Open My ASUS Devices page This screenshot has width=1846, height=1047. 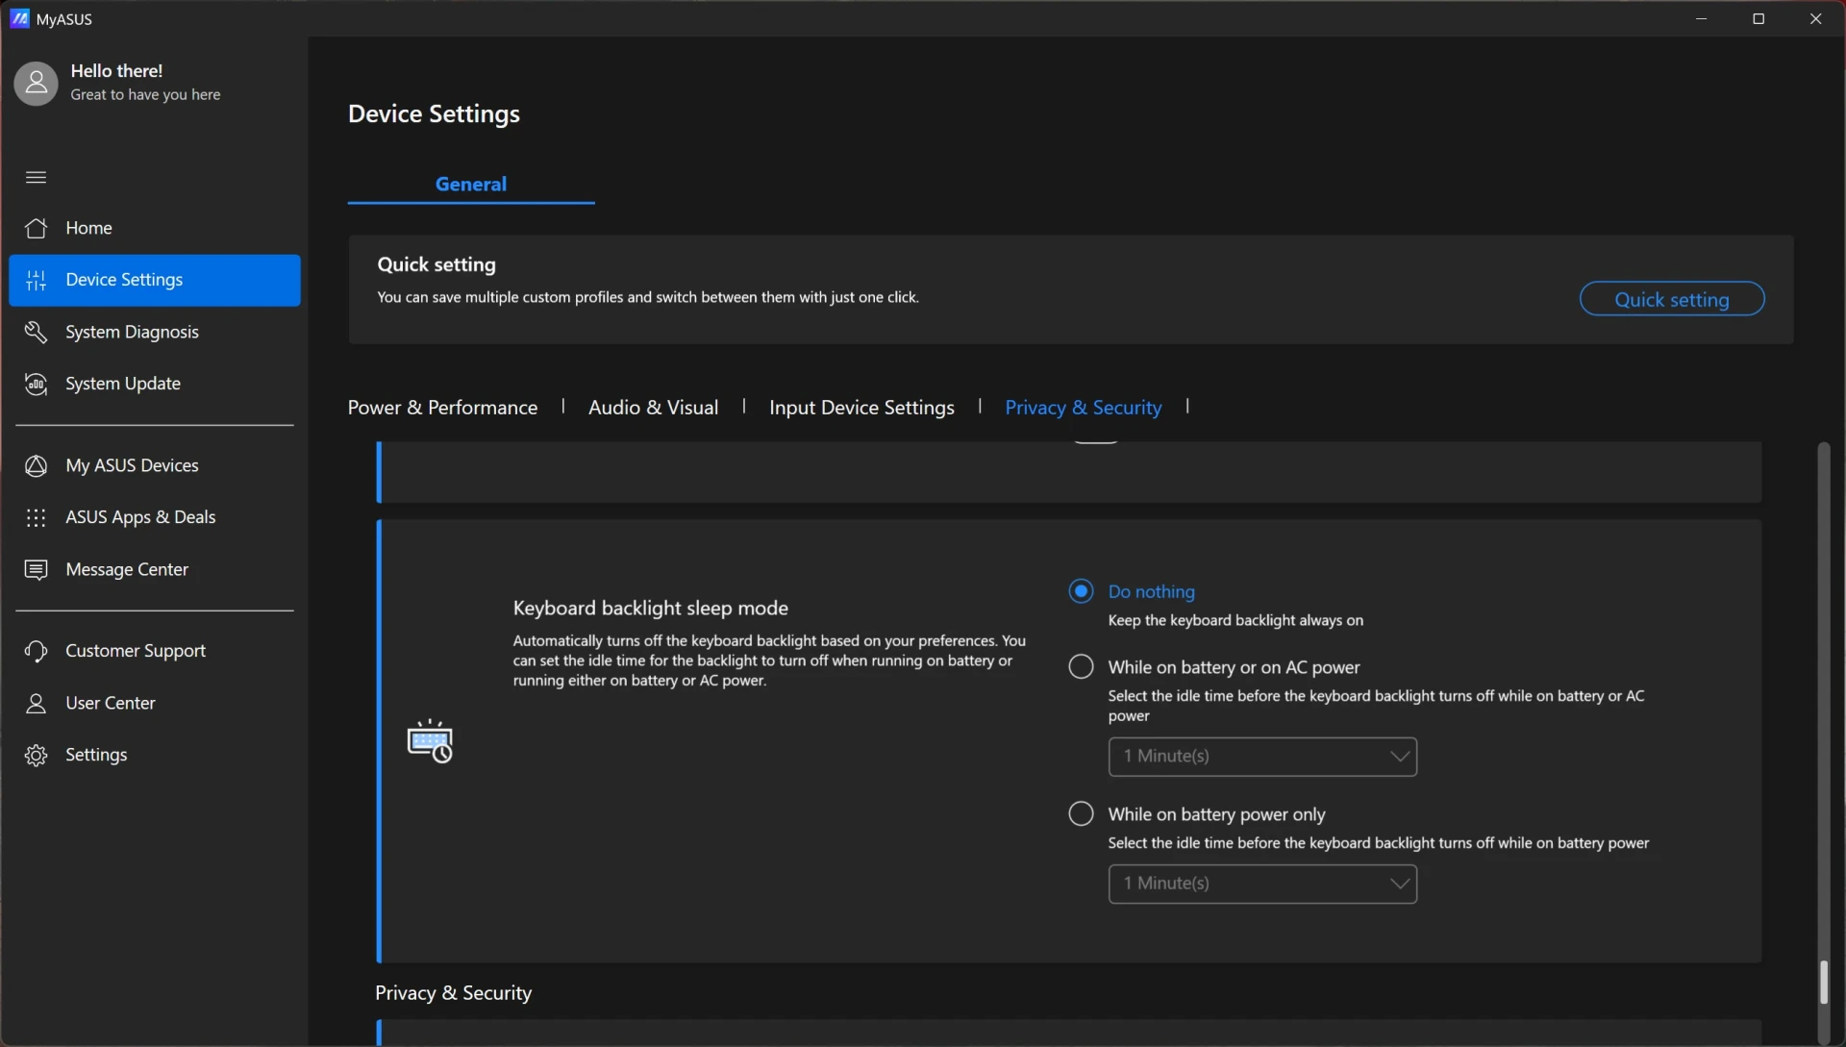coord(154,465)
